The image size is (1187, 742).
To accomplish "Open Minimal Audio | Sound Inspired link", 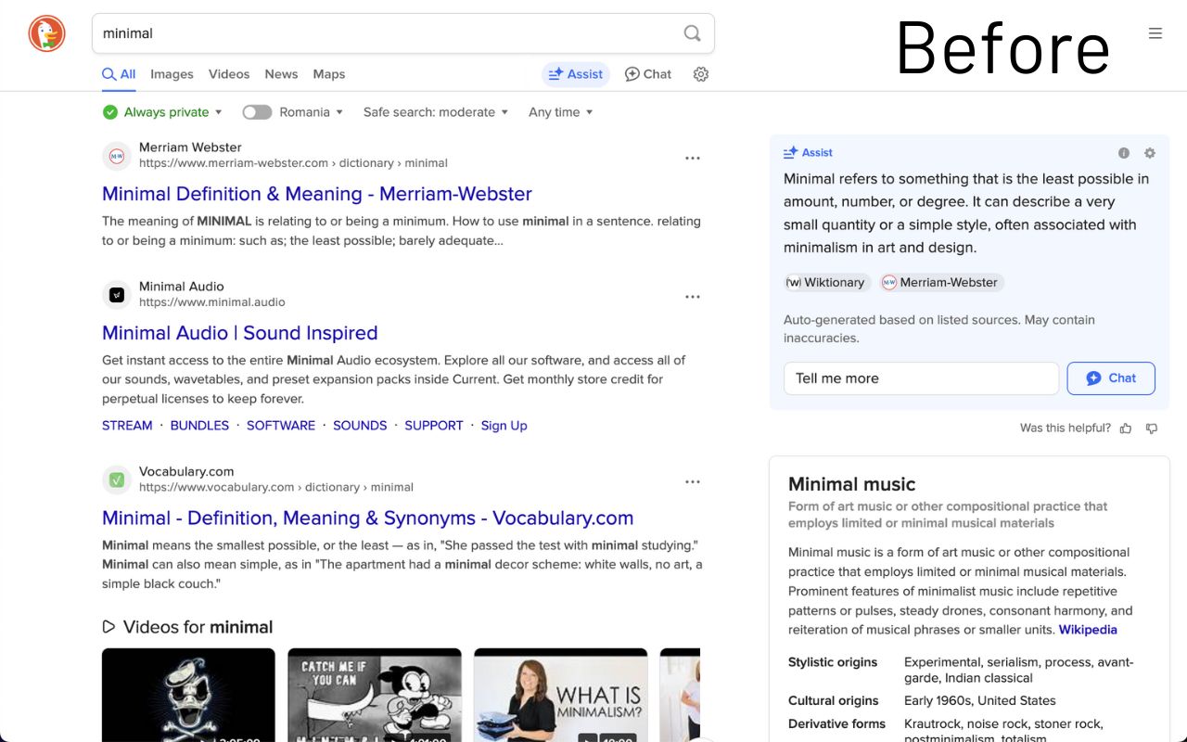I will coord(240,333).
